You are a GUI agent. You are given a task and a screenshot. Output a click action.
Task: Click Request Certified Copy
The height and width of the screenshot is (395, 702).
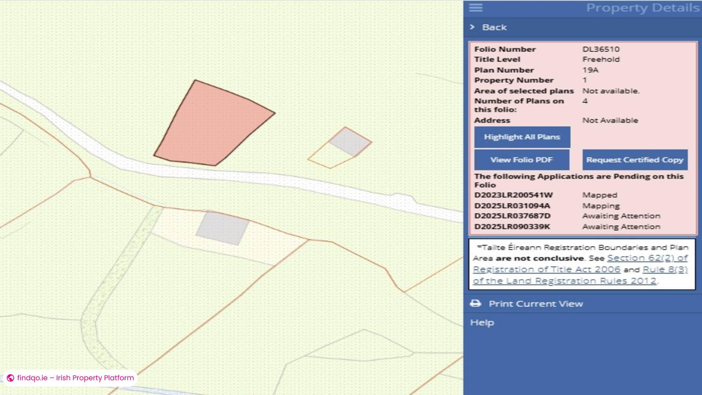634,160
